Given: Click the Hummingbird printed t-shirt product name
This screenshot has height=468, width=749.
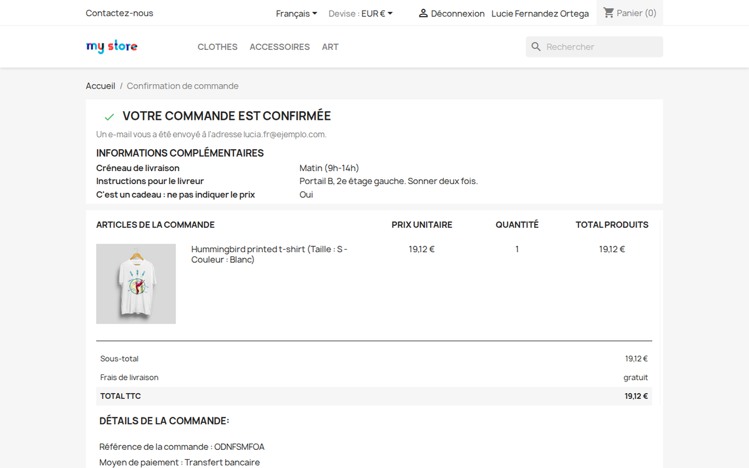Looking at the screenshot, I should (x=270, y=254).
